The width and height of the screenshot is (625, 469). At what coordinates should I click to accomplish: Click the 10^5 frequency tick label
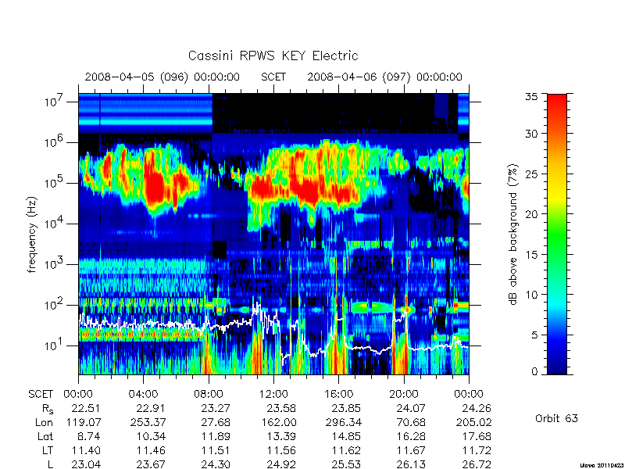click(53, 182)
